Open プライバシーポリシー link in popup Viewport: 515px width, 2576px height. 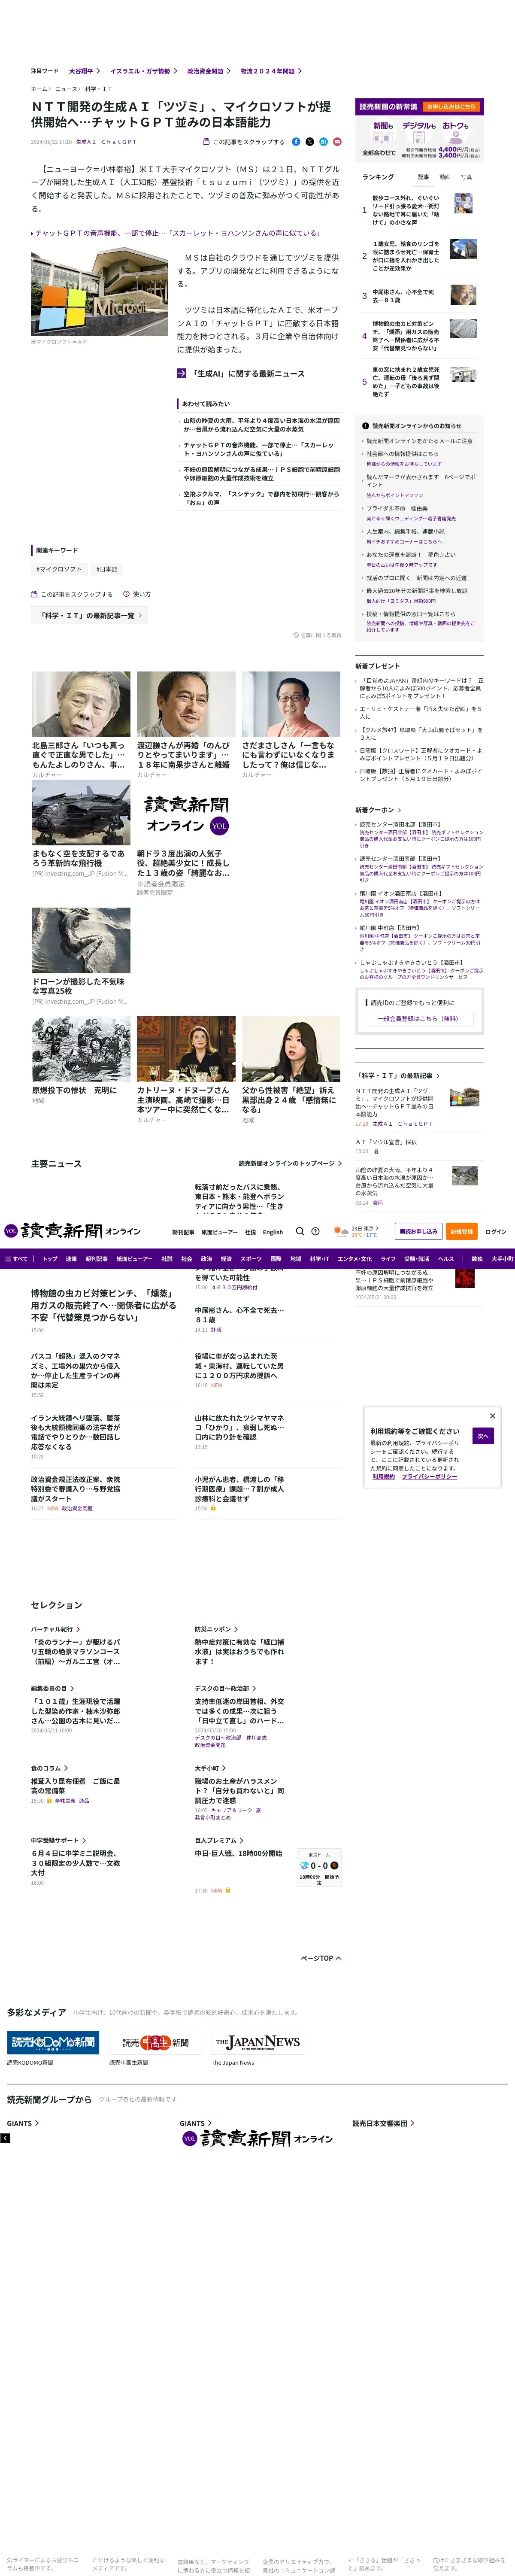[430, 1476]
